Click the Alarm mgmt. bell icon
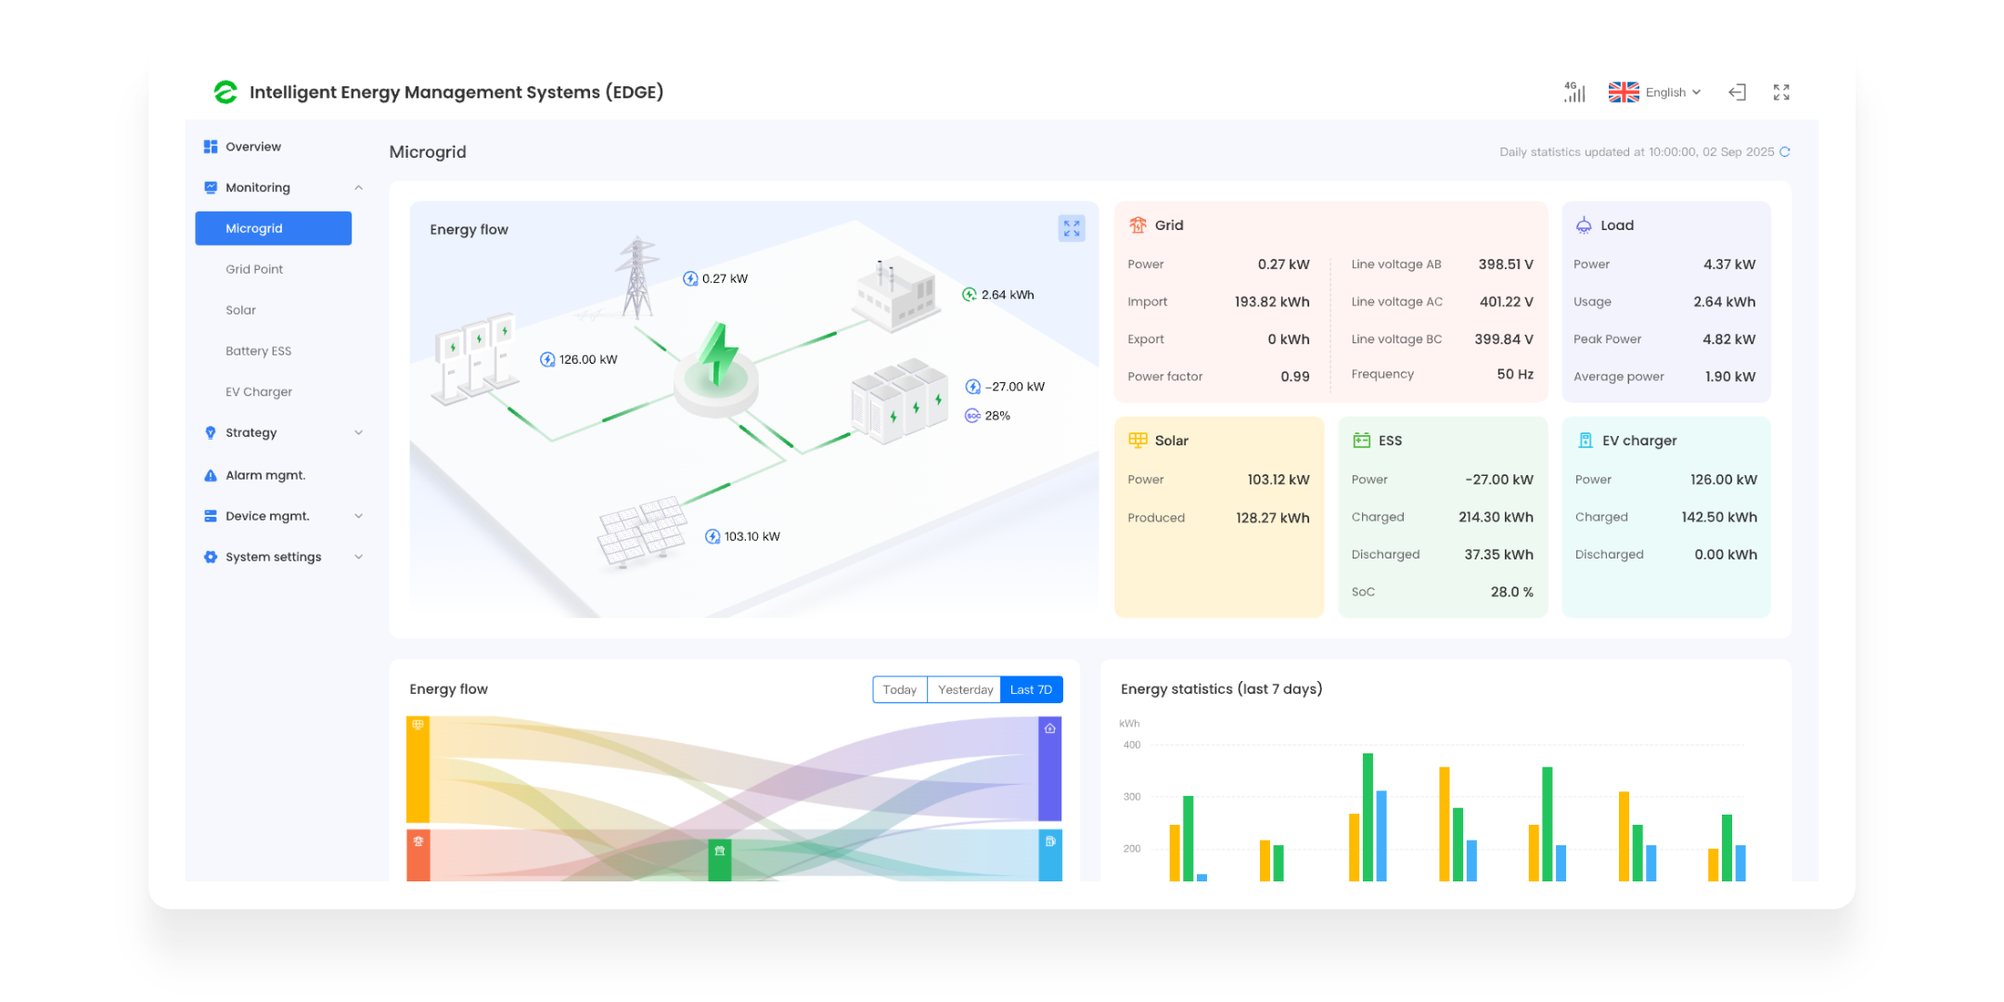This screenshot has height=1002, width=2004. point(211,475)
